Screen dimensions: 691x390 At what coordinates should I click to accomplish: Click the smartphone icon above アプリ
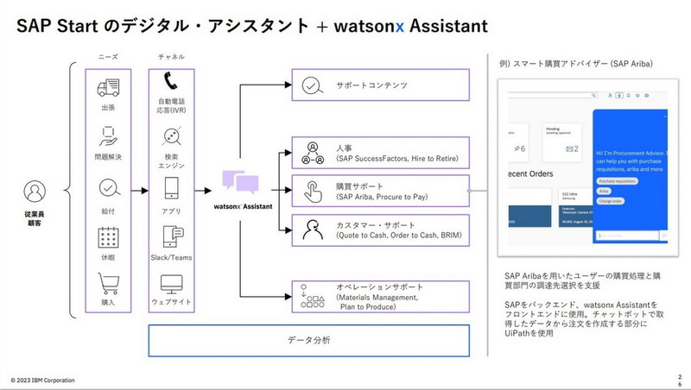[171, 188]
